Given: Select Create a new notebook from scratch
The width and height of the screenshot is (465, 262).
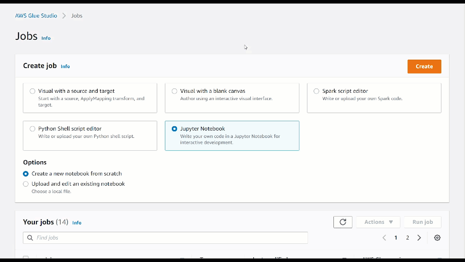Looking at the screenshot, I should 26,174.
